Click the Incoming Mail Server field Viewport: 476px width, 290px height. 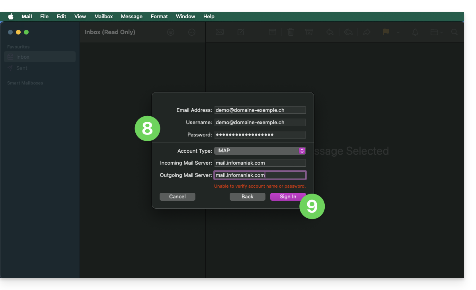click(x=260, y=163)
